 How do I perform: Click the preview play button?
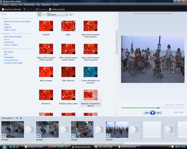[x=153, y=113]
